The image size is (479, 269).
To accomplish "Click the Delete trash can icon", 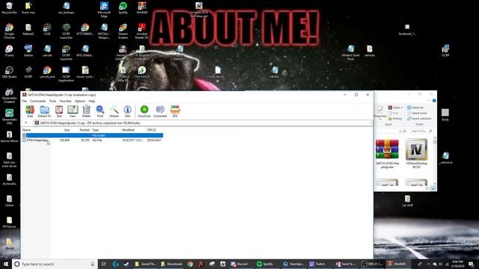I will click(x=87, y=111).
